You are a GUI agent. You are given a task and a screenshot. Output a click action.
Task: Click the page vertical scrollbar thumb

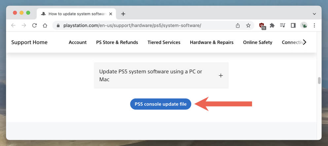[319, 81]
